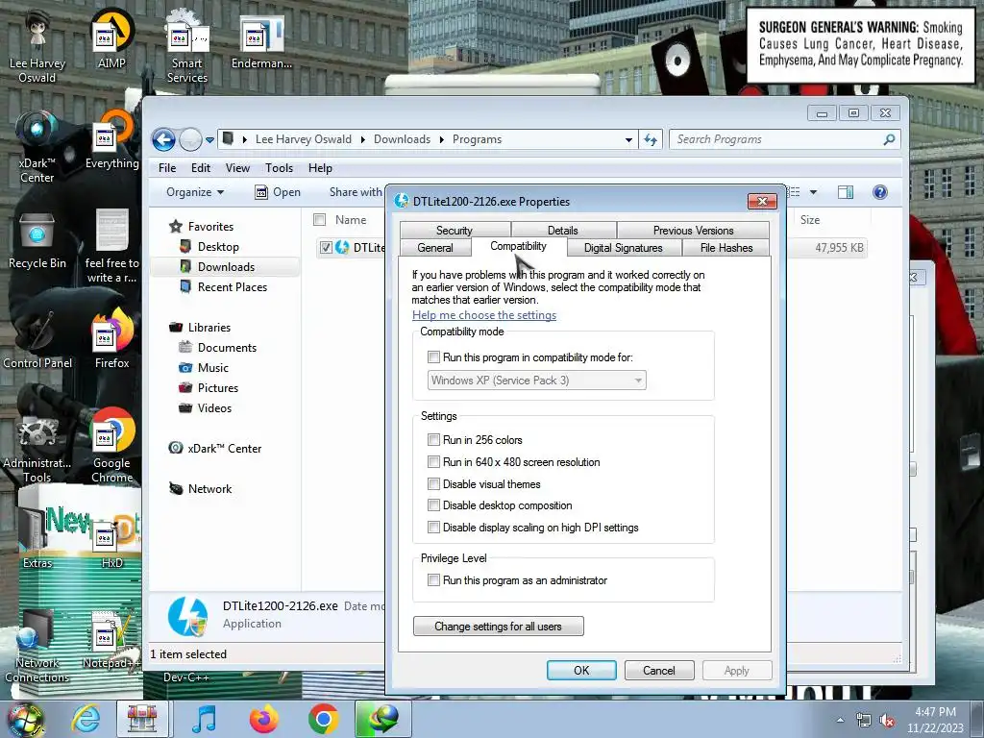The height and width of the screenshot is (738, 984).
Task: Open the 'feel free to write a r...' text file
Action: (x=111, y=246)
